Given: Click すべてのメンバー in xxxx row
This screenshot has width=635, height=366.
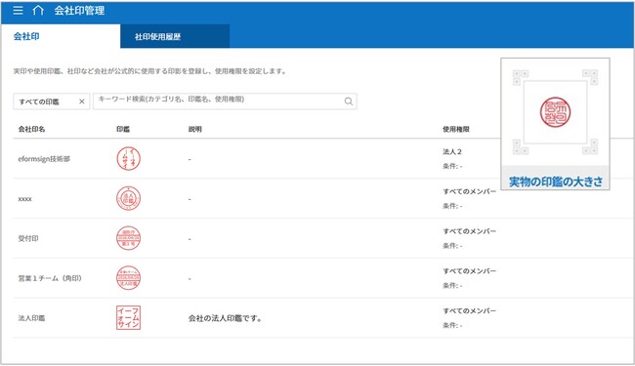Looking at the screenshot, I should pyautogui.click(x=469, y=191).
